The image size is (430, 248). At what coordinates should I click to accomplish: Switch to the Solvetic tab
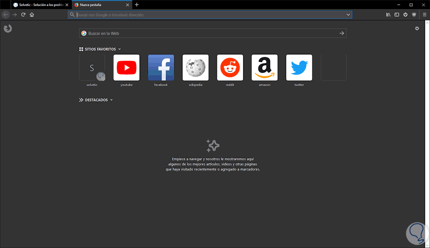pos(41,5)
